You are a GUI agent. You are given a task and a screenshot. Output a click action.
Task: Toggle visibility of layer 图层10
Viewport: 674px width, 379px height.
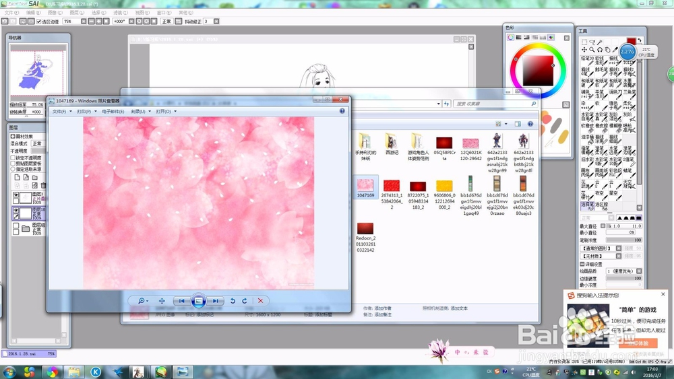tap(16, 210)
